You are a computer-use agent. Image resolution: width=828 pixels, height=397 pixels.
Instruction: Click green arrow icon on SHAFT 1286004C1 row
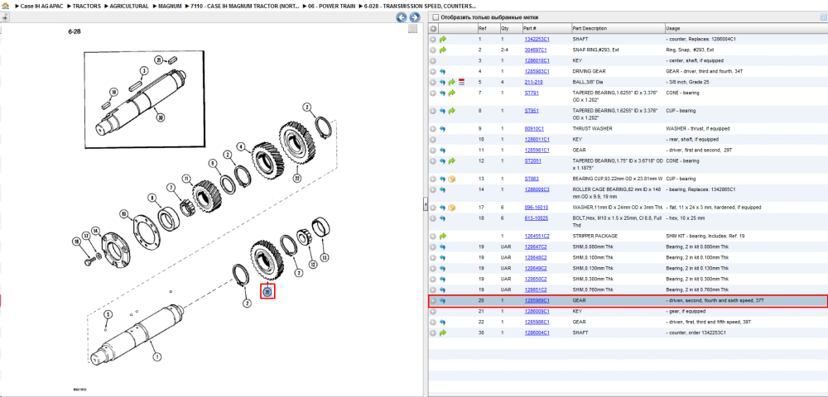coord(443,332)
